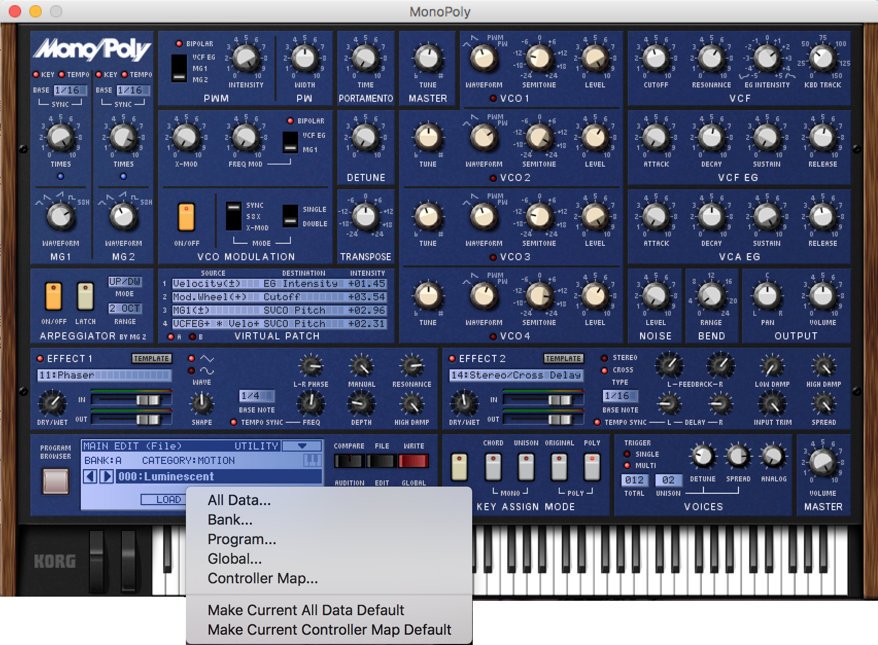Open the Effect 1 Base Note 1/4 selector
The width and height of the screenshot is (878, 645).
pos(257,396)
